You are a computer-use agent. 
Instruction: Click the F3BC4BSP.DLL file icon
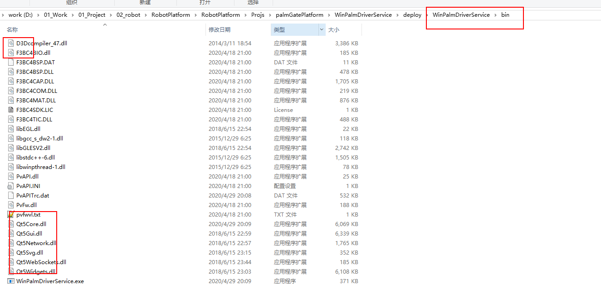coord(11,72)
